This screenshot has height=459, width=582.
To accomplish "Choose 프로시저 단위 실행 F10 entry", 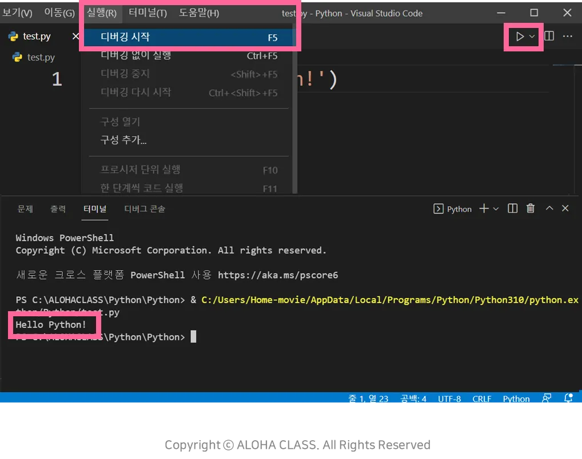I will pyautogui.click(x=189, y=170).
